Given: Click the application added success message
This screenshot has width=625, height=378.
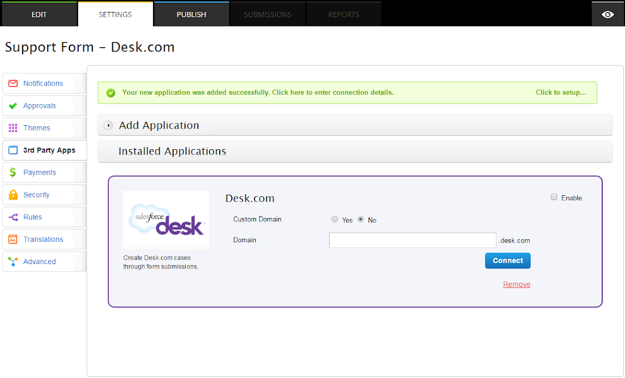Looking at the screenshot, I should pos(258,92).
